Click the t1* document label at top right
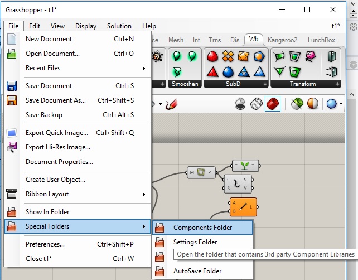Viewport: 358px width, 280px height. pos(336,26)
